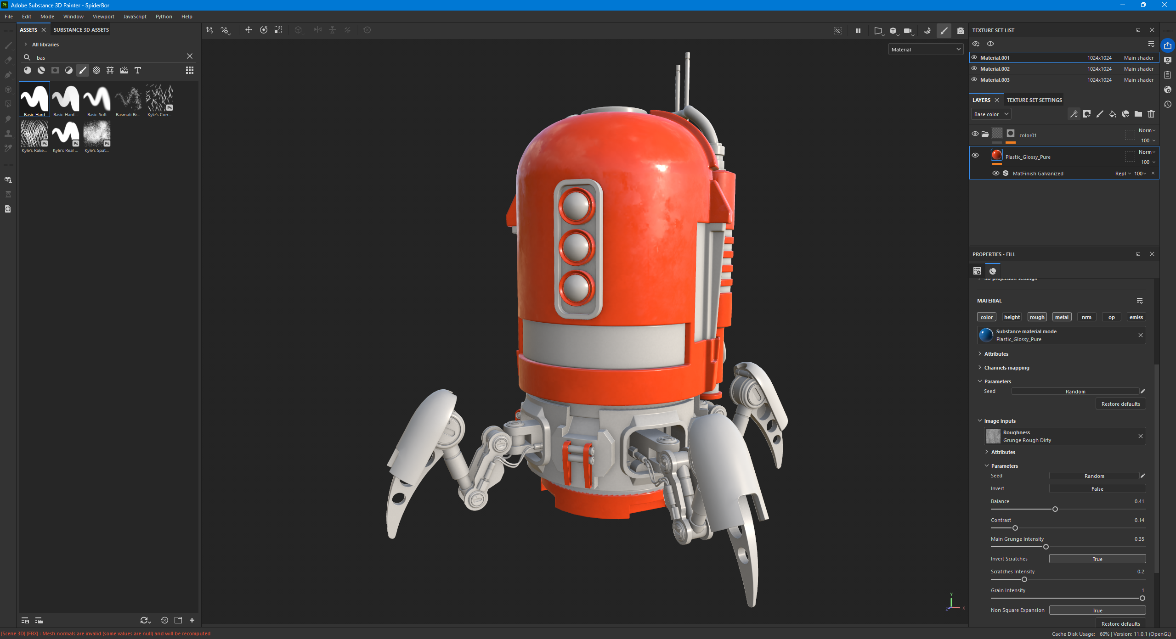Select the Basic Soft brush thumbnail
The width and height of the screenshot is (1176, 639).
pyautogui.click(x=97, y=100)
